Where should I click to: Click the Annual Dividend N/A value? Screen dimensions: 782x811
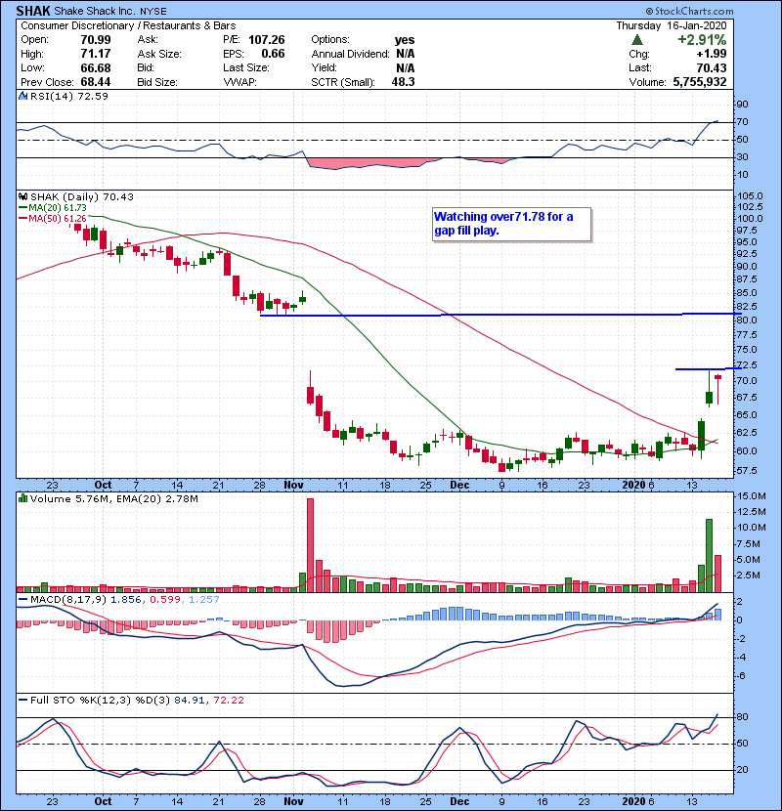(405, 54)
